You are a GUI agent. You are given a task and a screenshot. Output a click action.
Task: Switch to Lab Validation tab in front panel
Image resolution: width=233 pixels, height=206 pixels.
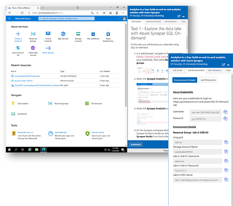214,70
